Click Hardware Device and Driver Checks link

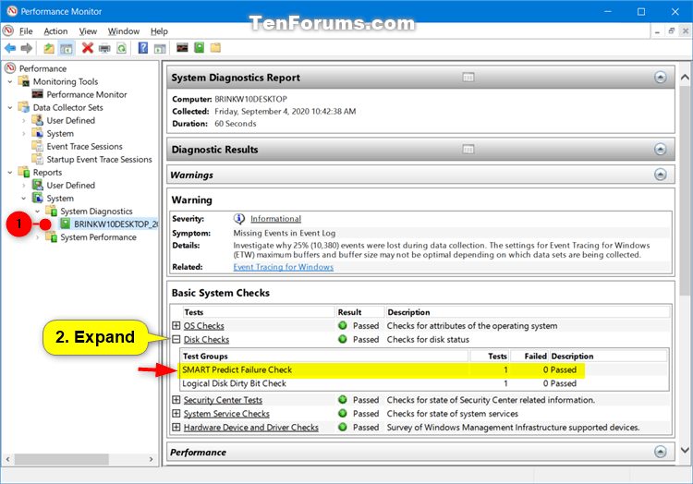(251, 428)
